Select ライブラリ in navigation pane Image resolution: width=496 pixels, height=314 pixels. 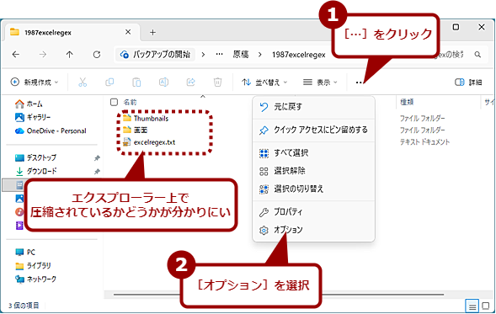point(33,266)
